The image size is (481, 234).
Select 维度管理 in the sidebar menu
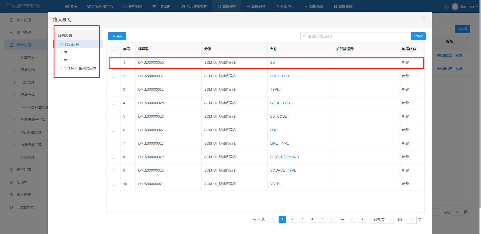[28, 82]
